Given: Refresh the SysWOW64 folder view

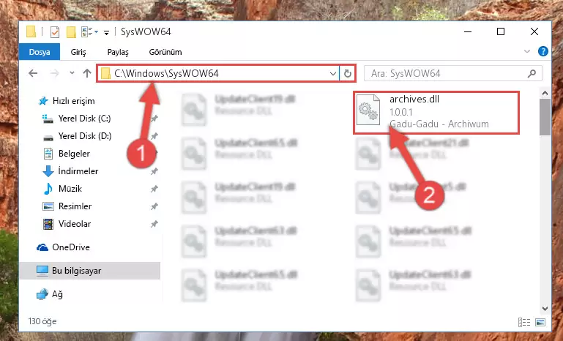Looking at the screenshot, I should click(347, 73).
